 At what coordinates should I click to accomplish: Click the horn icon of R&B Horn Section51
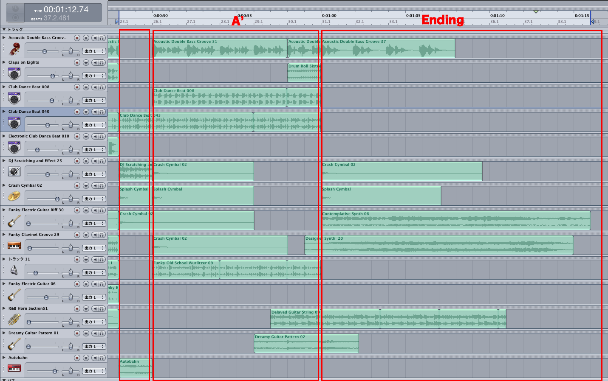tap(14, 320)
